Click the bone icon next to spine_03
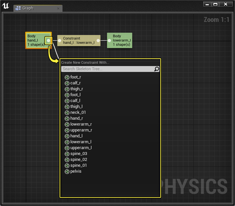 (67, 154)
